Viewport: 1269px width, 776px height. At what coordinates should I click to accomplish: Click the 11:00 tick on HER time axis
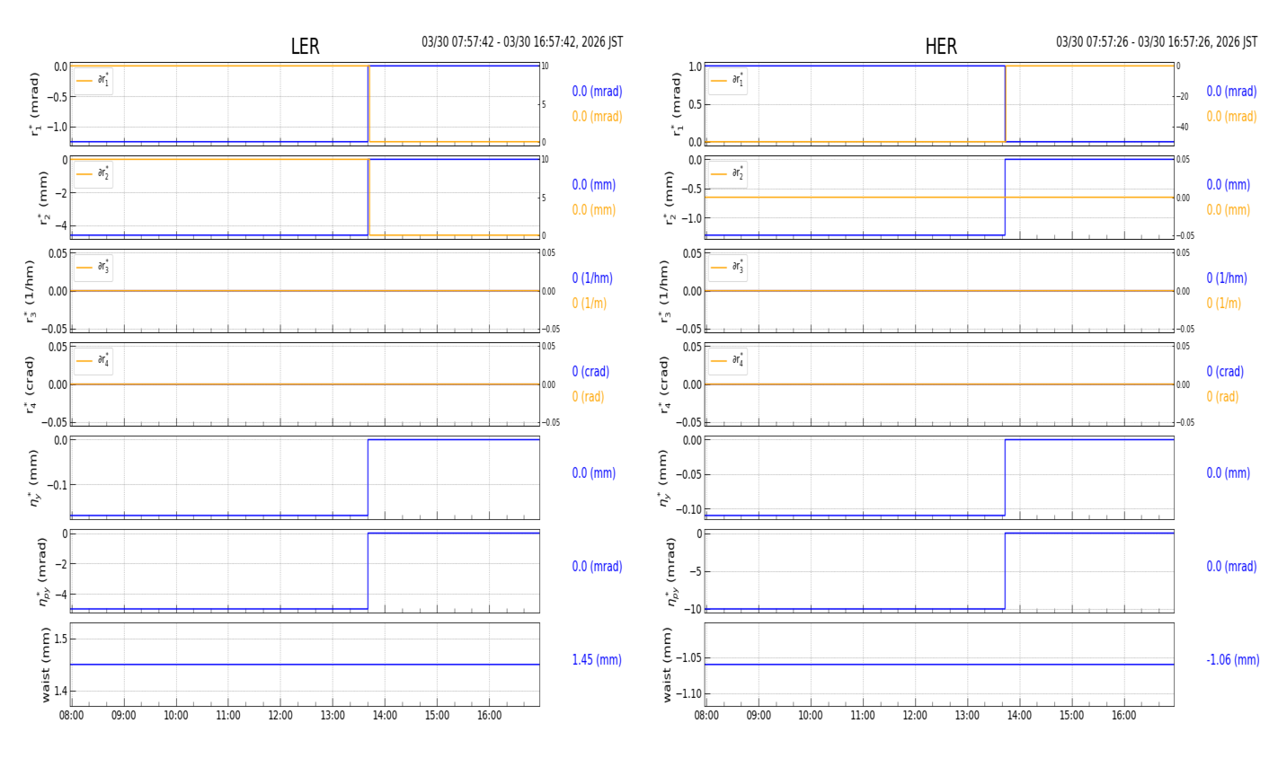863,716
